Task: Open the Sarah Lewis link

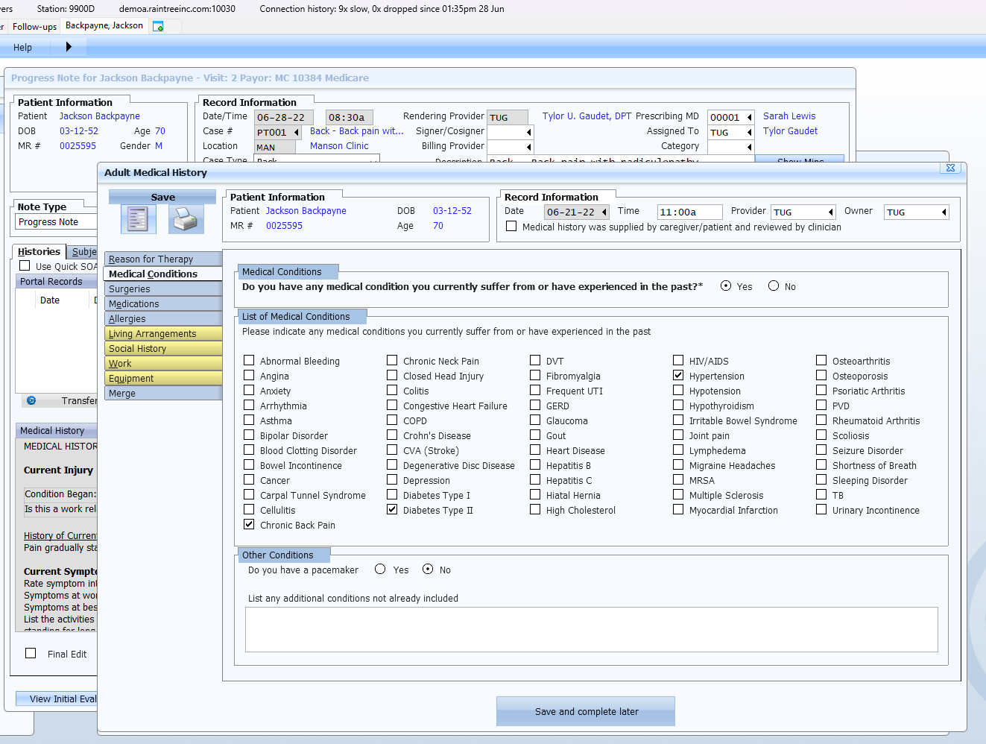Action: click(x=789, y=116)
